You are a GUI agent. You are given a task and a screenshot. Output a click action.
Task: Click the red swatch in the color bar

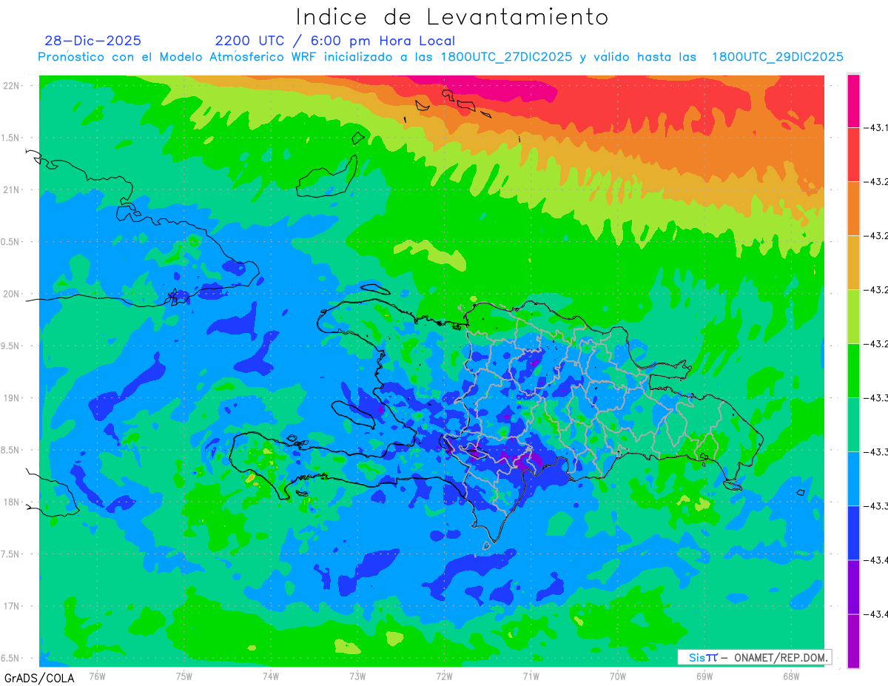[853, 154]
